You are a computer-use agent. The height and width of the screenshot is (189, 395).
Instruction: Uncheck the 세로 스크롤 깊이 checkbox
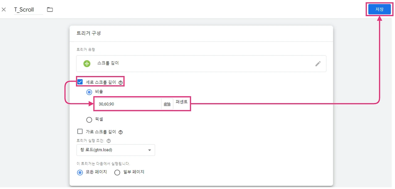tap(80, 82)
